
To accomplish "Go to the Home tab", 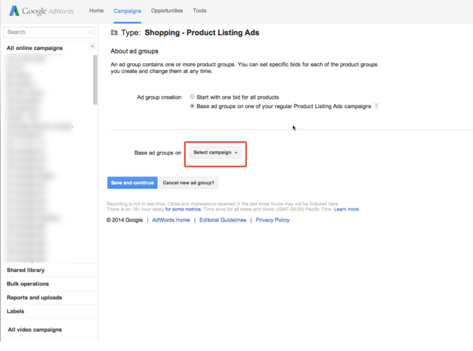I will pyautogui.click(x=96, y=11).
